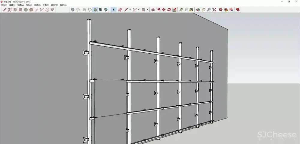Click the Zoom Extents icon
300x144 pixels.
[x=214, y=10]
